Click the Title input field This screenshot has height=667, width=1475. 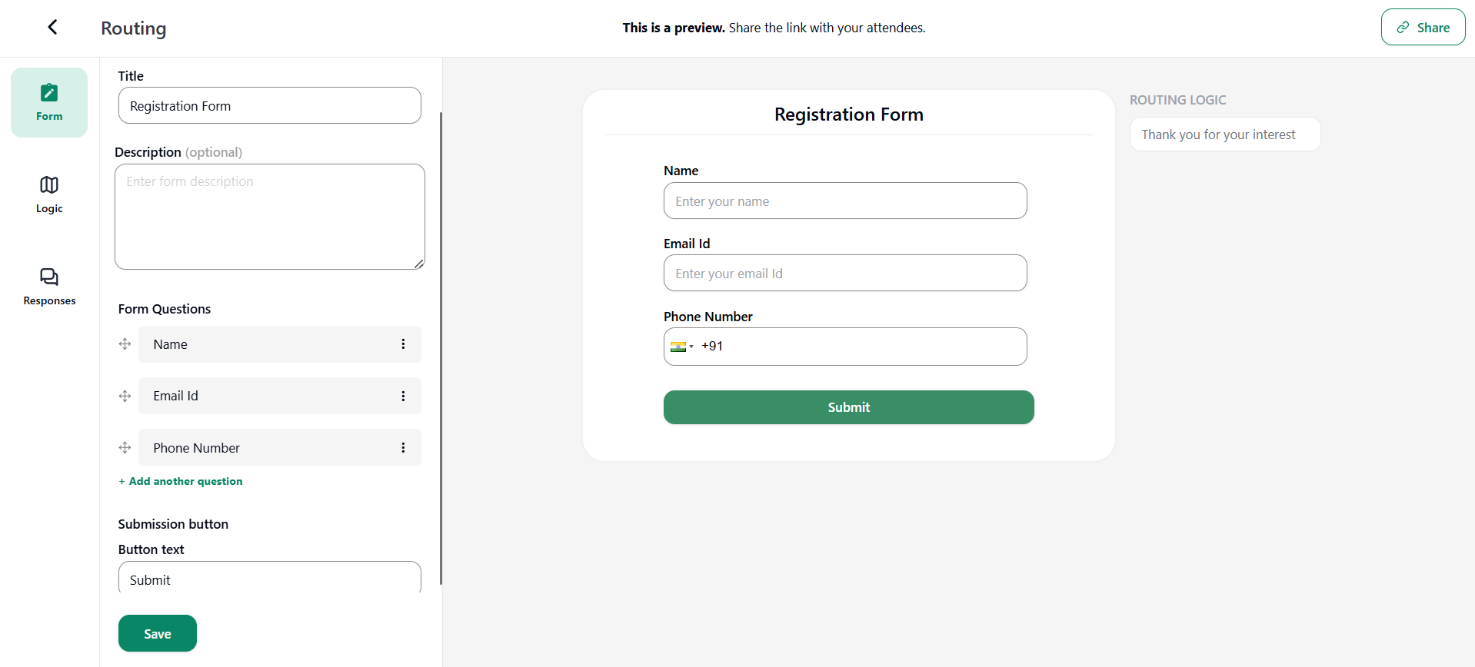[x=269, y=106]
